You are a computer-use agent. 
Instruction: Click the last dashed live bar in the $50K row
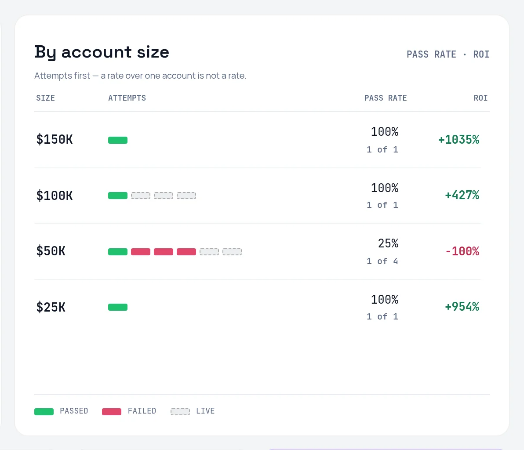click(x=232, y=251)
